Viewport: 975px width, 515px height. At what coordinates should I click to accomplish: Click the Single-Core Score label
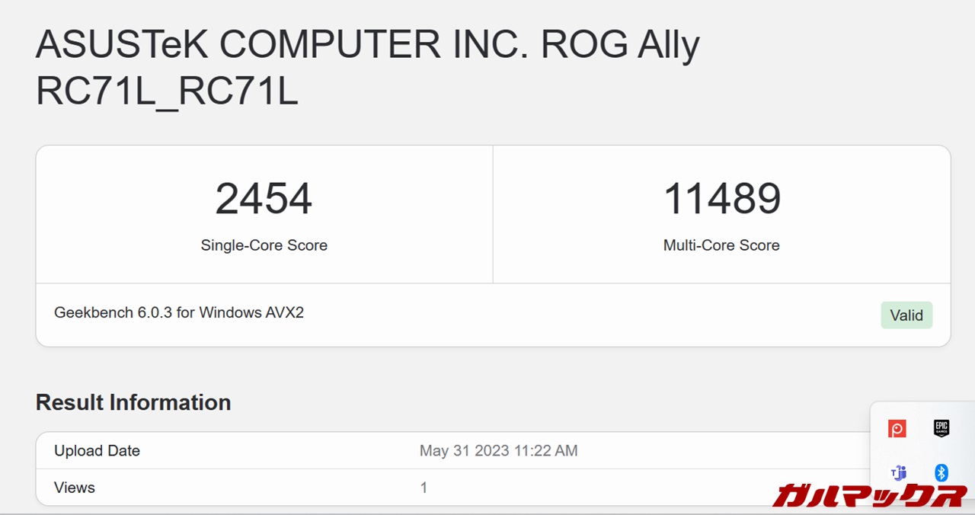264,245
